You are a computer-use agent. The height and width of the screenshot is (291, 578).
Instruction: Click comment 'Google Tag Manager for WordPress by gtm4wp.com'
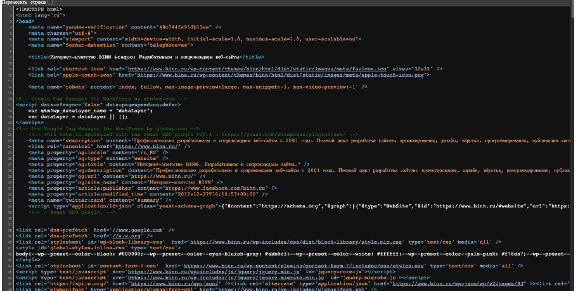point(103,99)
